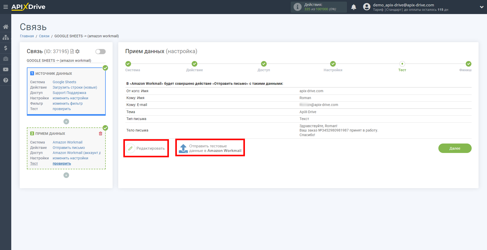Click the Тело письма row label

click(137, 130)
